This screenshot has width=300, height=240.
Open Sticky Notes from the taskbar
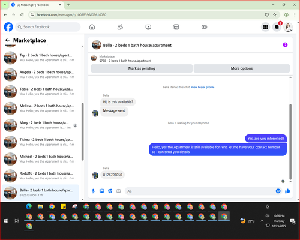point(64,206)
